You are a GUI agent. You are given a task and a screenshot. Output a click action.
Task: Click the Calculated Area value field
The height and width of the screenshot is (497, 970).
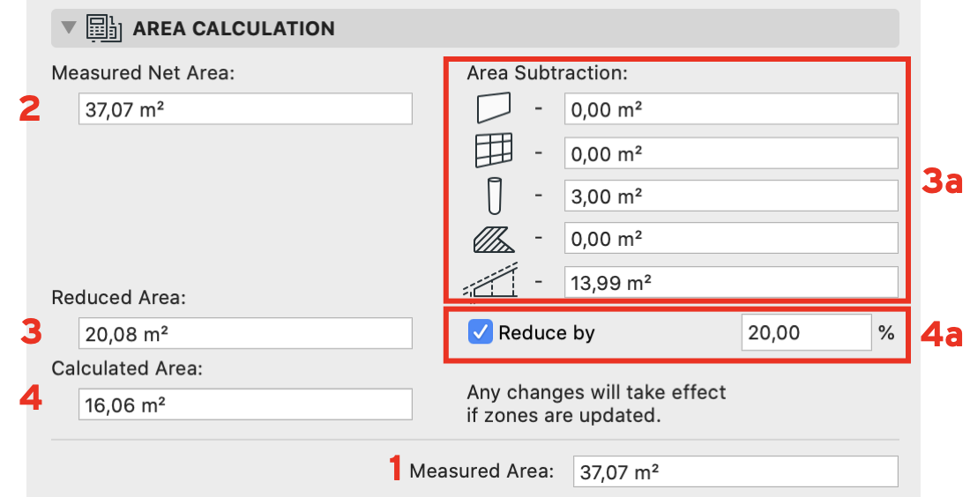[x=245, y=404]
